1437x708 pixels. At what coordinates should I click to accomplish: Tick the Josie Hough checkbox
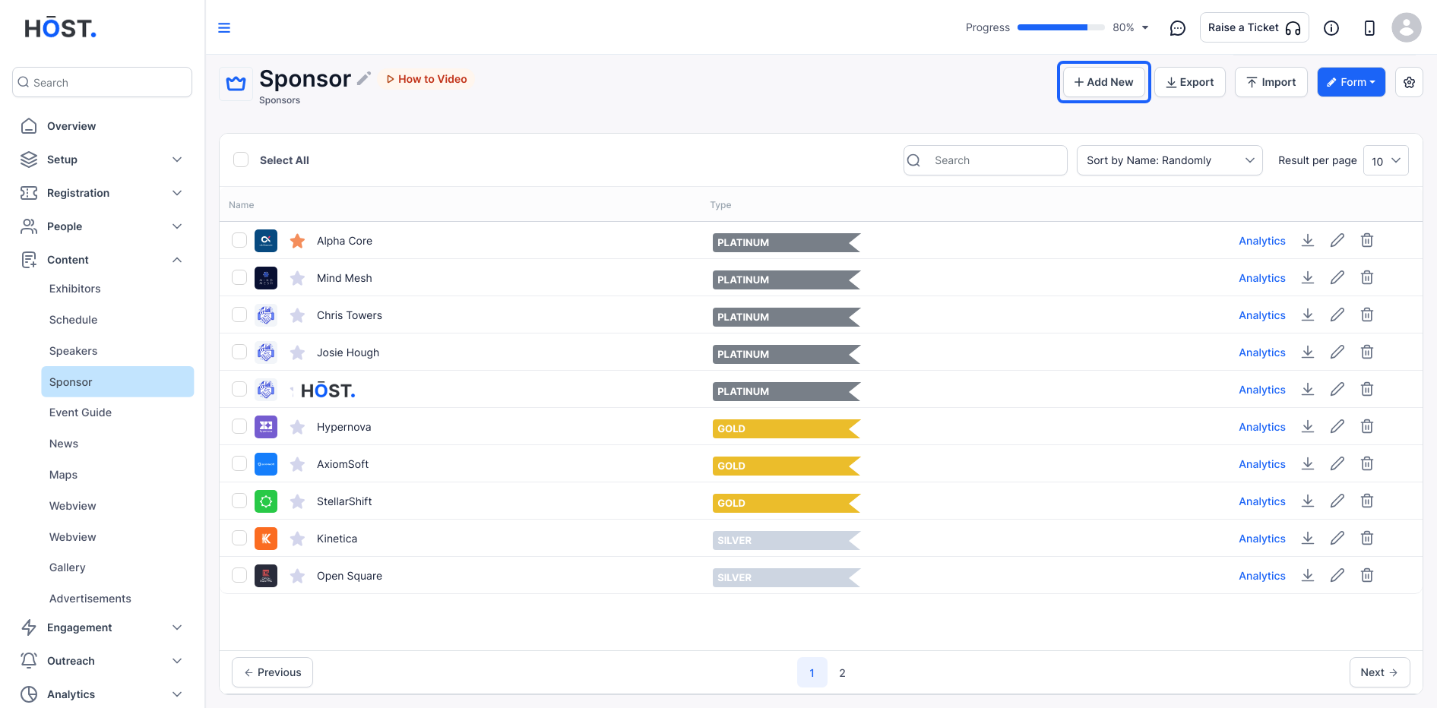pyautogui.click(x=239, y=352)
